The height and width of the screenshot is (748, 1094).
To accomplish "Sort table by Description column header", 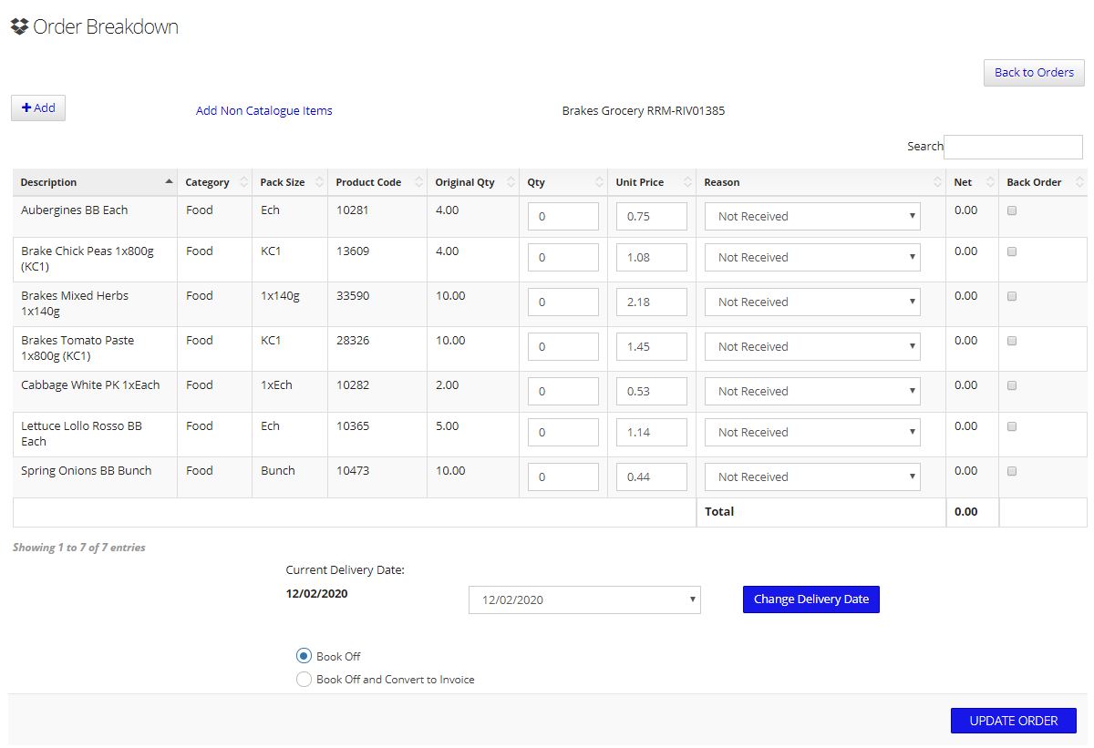I will (95, 182).
